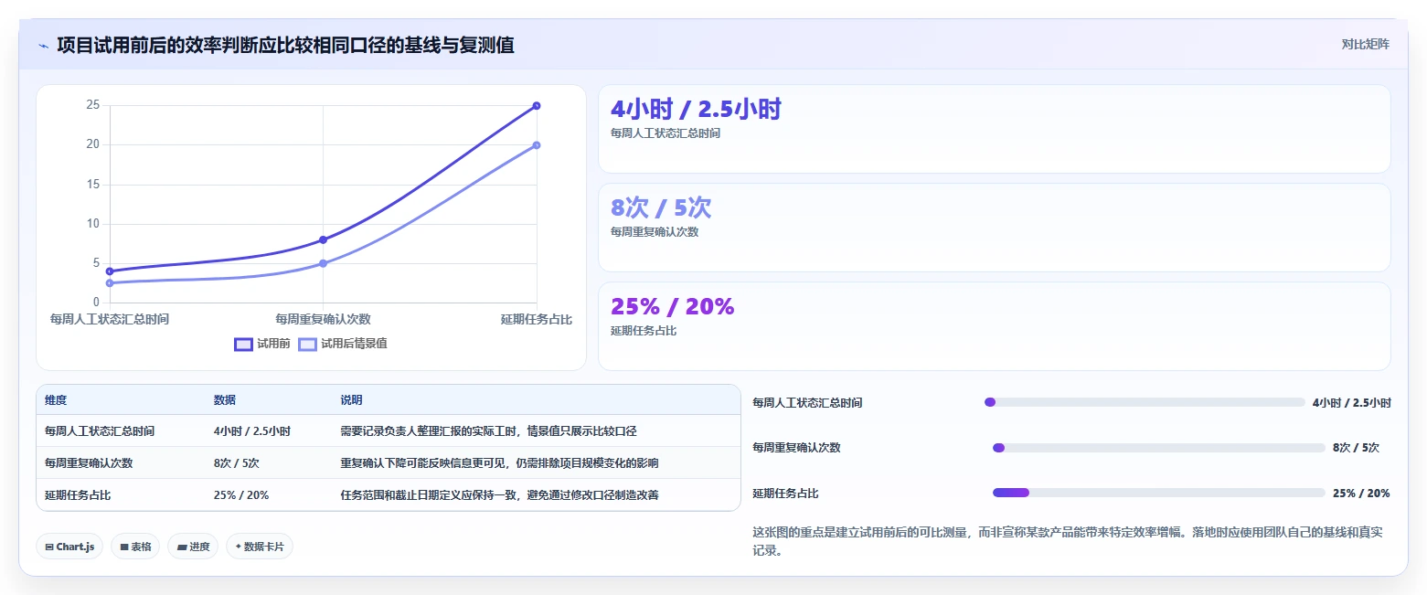Click the 4小时 / 2.5小时 table cell

(x=252, y=431)
